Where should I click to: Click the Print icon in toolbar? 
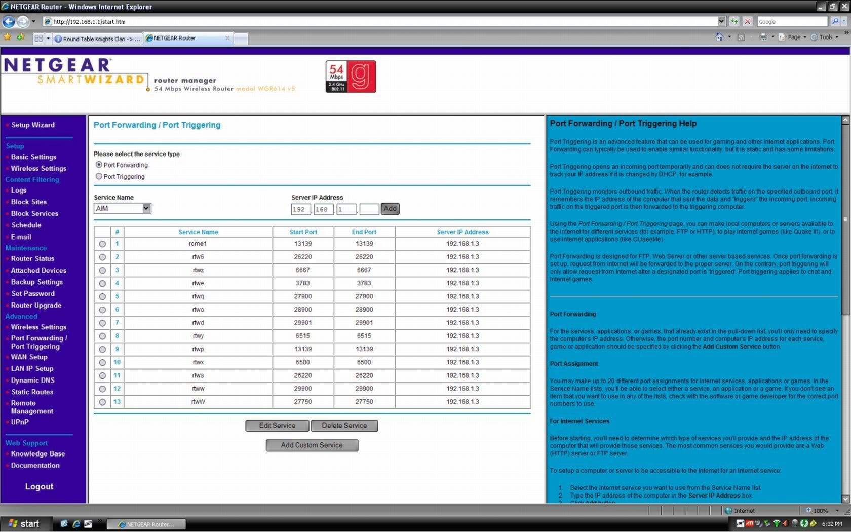[763, 37]
